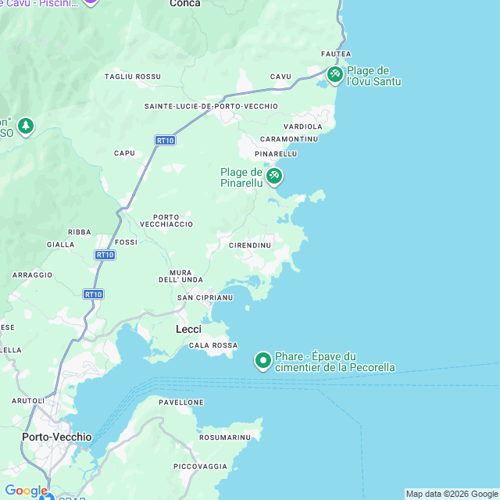500x500 pixels.
Task: Click the Sainte-Lucie-de-Porto-Vecchio label
Action: pyautogui.click(x=211, y=106)
